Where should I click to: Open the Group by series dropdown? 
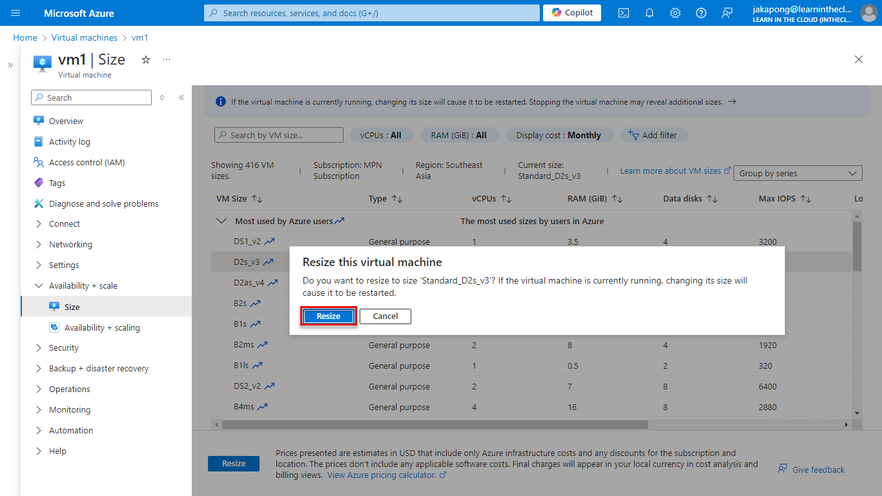[x=797, y=173]
